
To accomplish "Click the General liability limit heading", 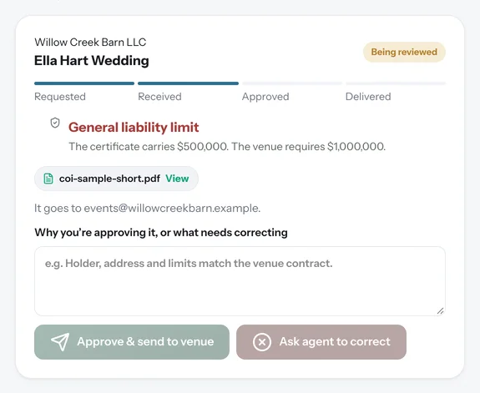I will pos(134,128).
